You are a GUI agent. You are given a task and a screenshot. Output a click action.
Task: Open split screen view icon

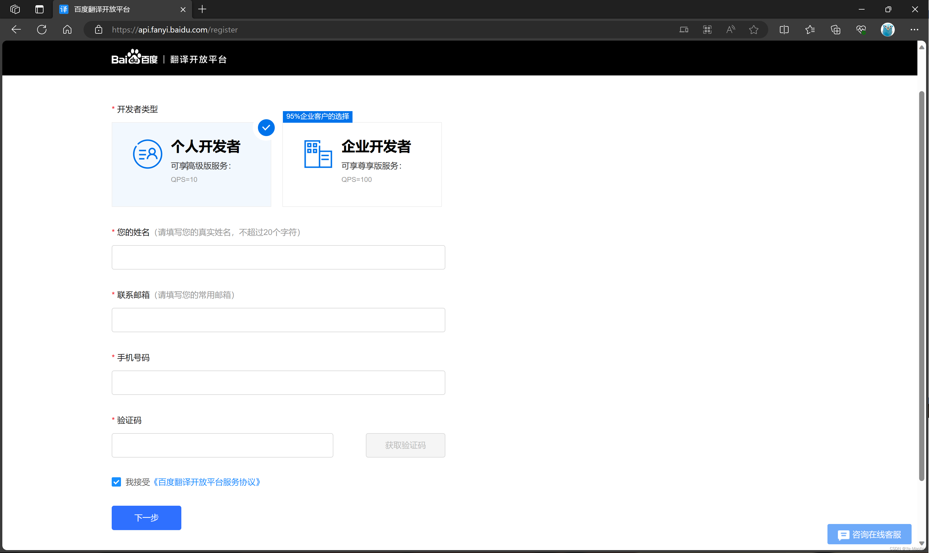pos(784,29)
